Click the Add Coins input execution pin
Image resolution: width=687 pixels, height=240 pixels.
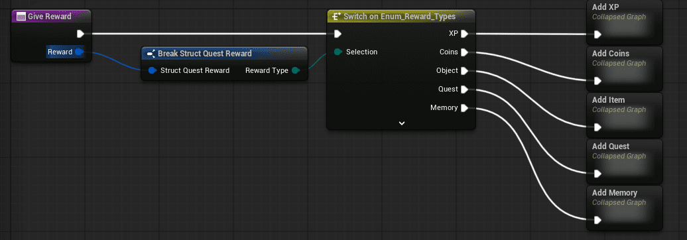tap(597, 81)
